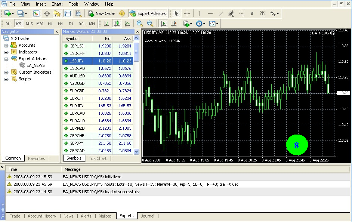Open the Profiles dropdown arrow
Image resolution: width=352 pixels, height=222 pixels.
tap(26, 14)
